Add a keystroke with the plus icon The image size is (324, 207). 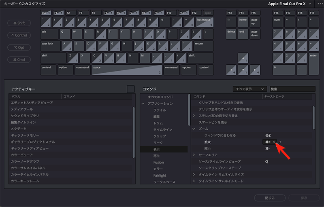280,142
